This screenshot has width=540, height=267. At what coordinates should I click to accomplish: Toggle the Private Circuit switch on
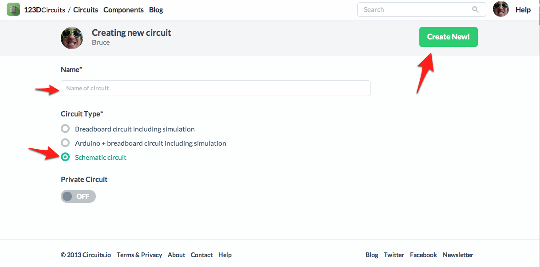click(78, 197)
